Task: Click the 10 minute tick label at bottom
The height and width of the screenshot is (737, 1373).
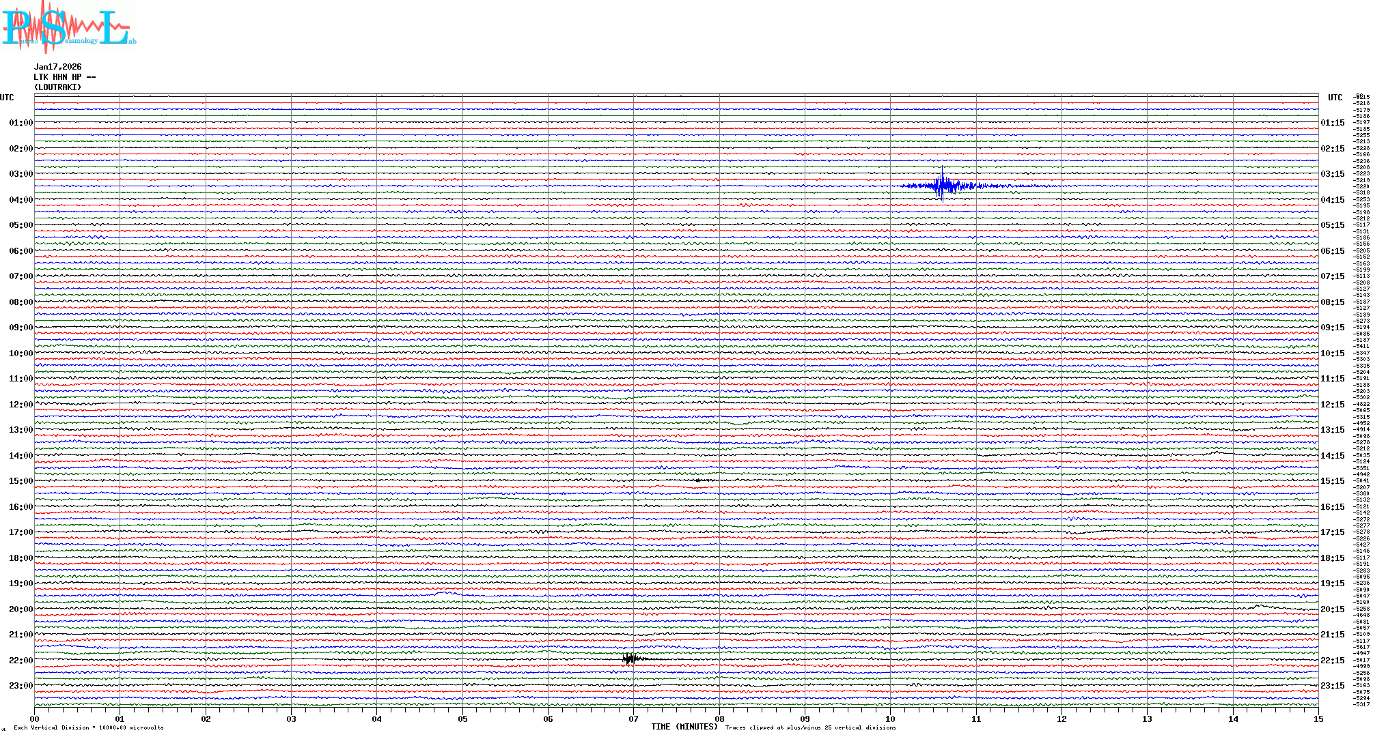Action: pyautogui.click(x=890, y=719)
